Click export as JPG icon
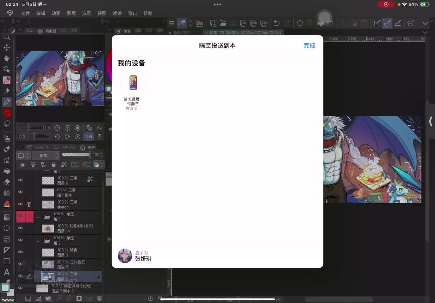The height and width of the screenshot is (303, 435). click(243, 23)
